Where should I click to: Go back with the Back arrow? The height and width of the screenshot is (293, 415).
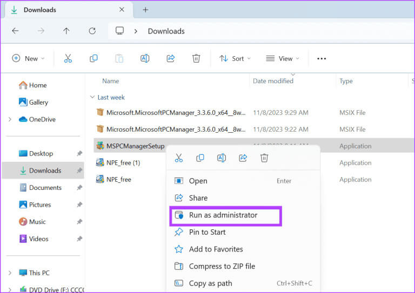coord(15,31)
